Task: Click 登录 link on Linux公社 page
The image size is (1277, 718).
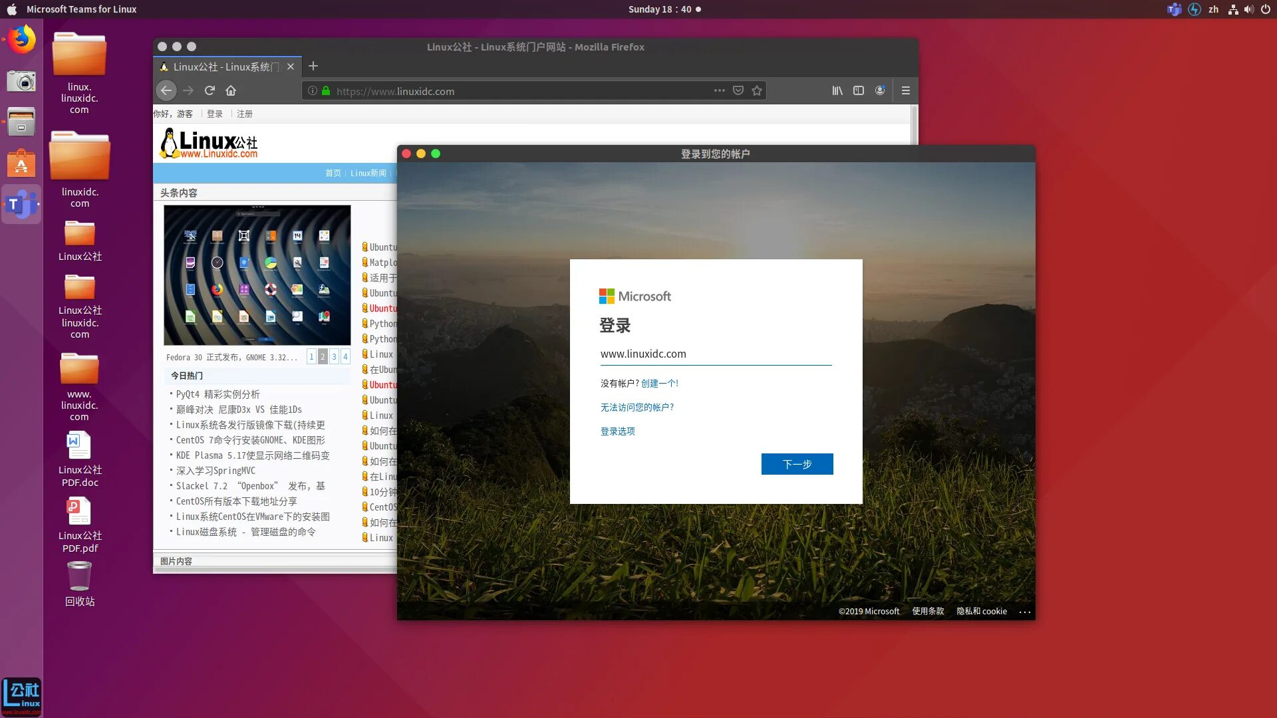Action: point(214,114)
